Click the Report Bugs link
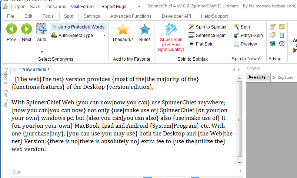 click(114, 7)
